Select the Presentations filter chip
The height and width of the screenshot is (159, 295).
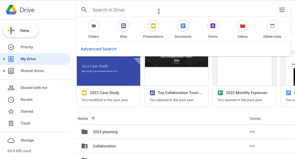(x=153, y=26)
